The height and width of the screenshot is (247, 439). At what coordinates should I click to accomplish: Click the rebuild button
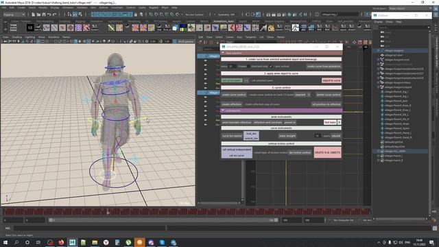pyautogui.click(x=335, y=136)
